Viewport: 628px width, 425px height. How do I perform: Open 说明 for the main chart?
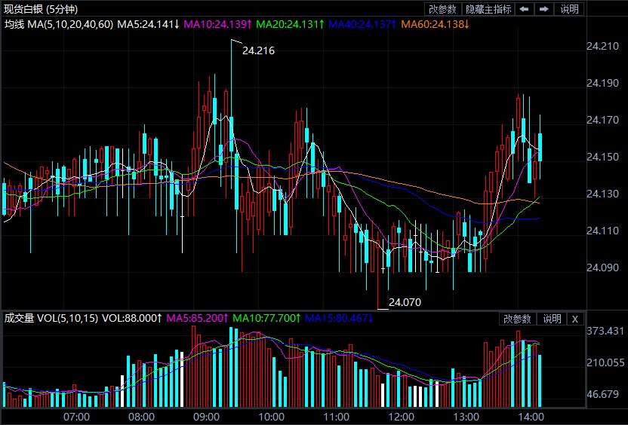point(569,9)
